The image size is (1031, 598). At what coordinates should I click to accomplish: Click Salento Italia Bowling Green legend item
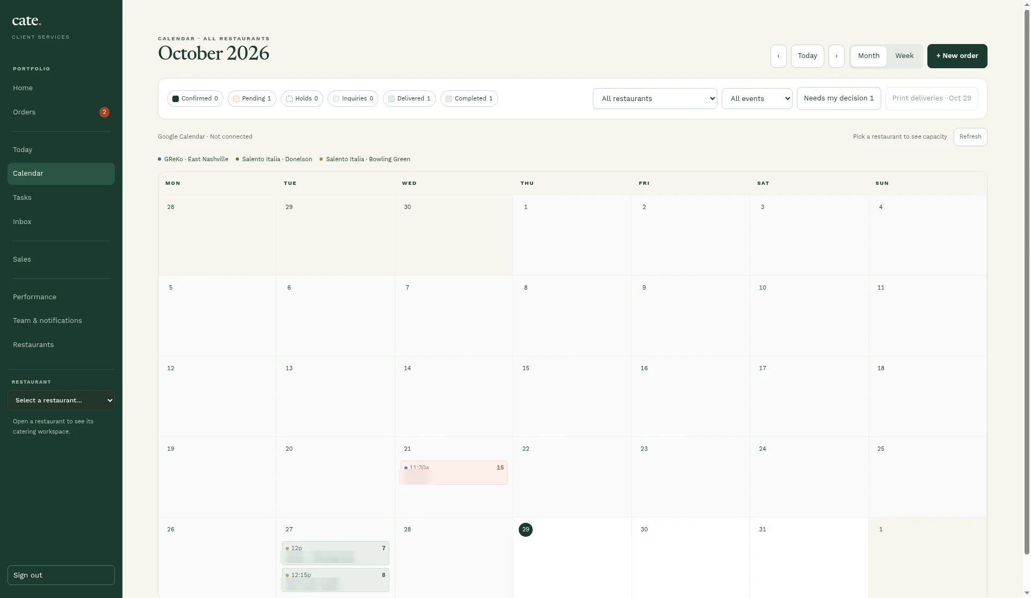(x=365, y=160)
